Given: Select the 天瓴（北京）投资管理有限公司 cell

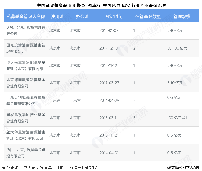Looking at the screenshot, I should pos(26,30).
